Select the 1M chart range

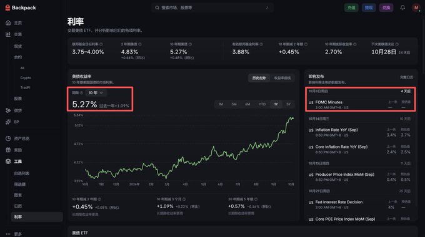221,104
